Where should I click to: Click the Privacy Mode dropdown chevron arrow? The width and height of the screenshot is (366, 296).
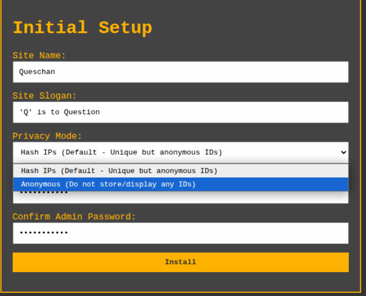pyautogui.click(x=343, y=152)
